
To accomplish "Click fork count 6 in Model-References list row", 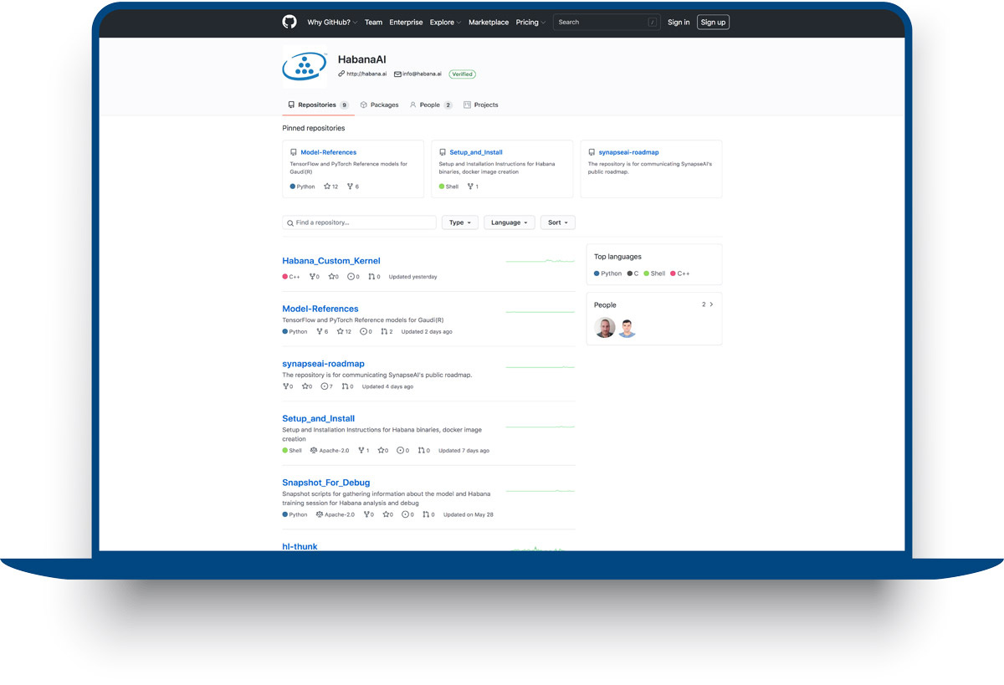I will [322, 332].
